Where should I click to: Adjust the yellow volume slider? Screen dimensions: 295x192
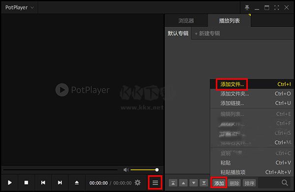click(x=144, y=170)
